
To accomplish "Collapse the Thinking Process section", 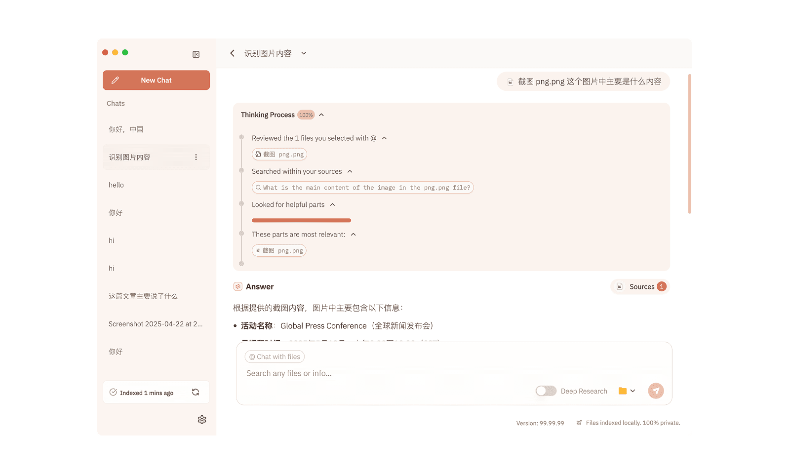I will tap(321, 115).
